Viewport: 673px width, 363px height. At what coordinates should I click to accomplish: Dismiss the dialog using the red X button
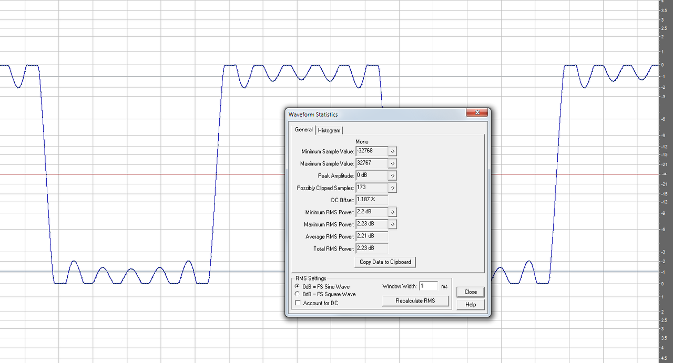coord(477,112)
